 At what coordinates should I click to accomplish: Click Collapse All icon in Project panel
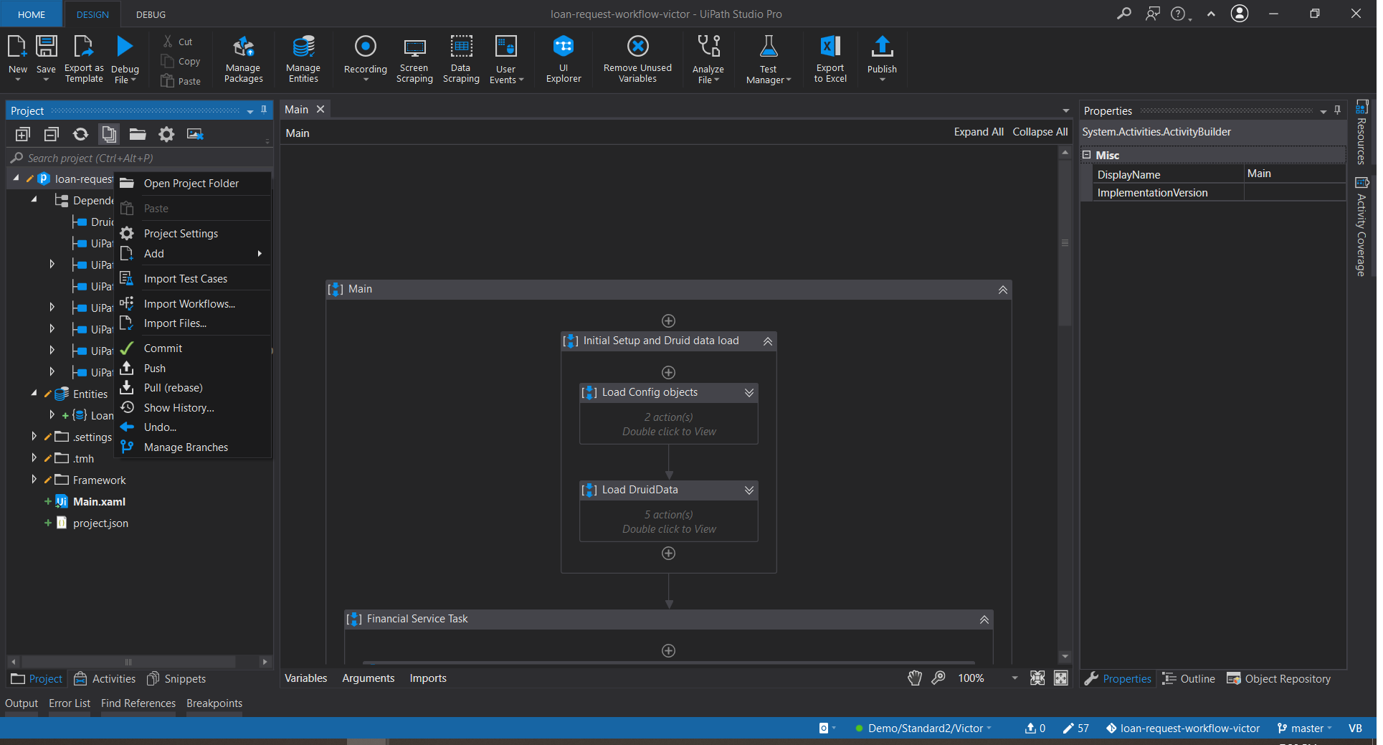pos(52,134)
